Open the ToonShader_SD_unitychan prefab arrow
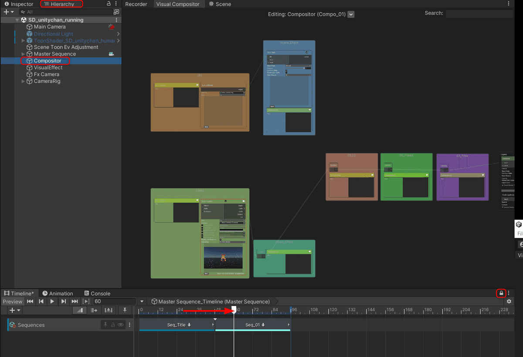This screenshot has width=523, height=357. pyautogui.click(x=118, y=41)
